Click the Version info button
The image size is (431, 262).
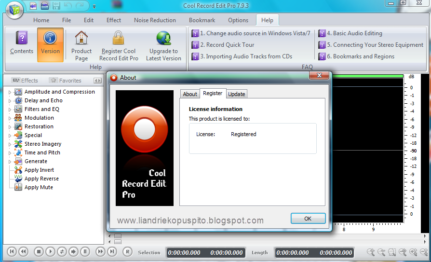coord(50,44)
